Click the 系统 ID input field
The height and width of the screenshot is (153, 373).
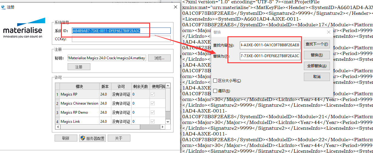coord(121,31)
